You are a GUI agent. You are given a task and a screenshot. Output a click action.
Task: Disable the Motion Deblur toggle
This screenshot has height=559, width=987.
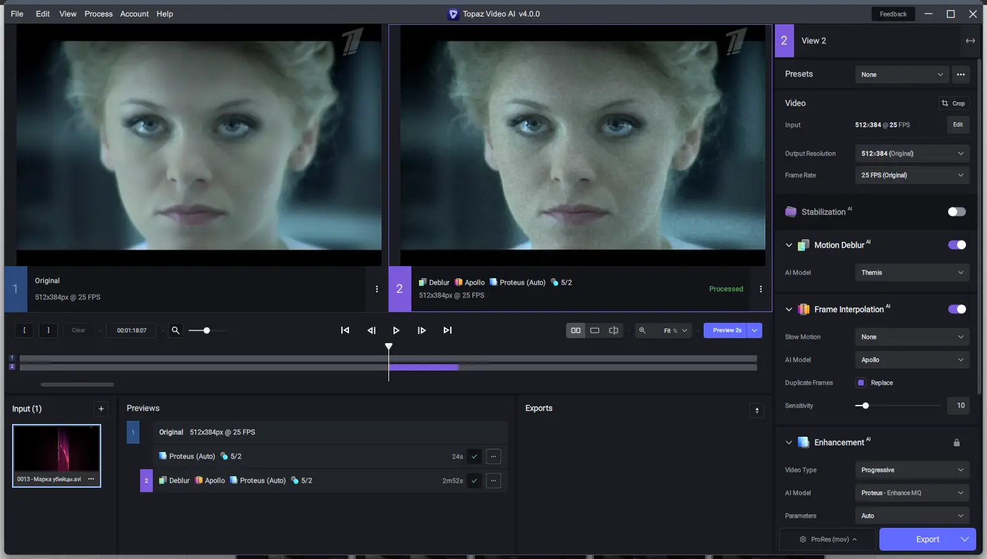[x=956, y=245]
